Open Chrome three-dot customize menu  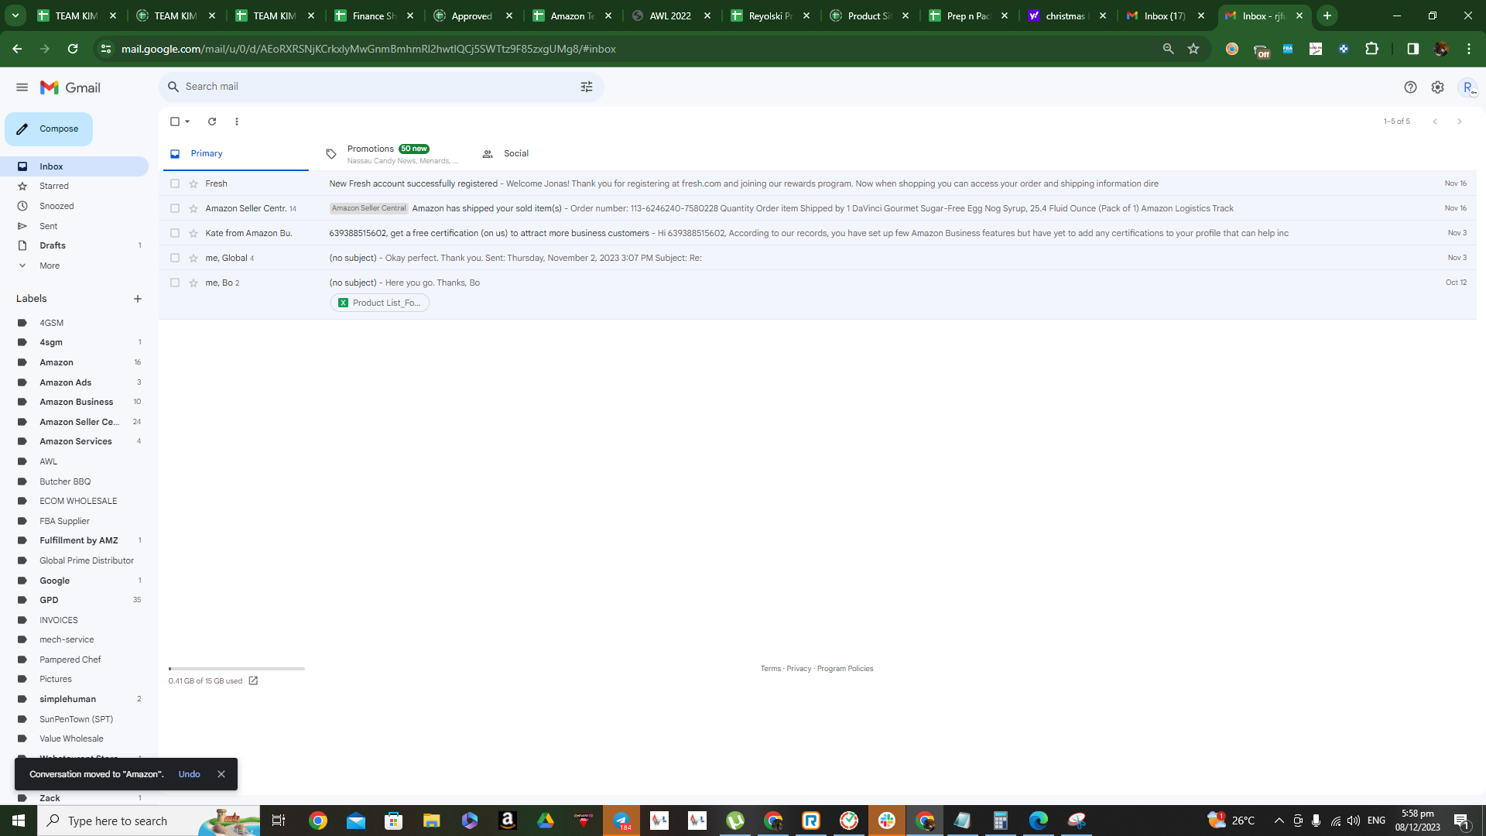coord(1469,49)
